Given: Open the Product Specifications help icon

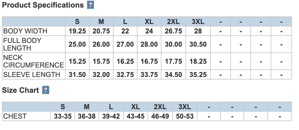Looking at the screenshot, I should (x=91, y=5).
